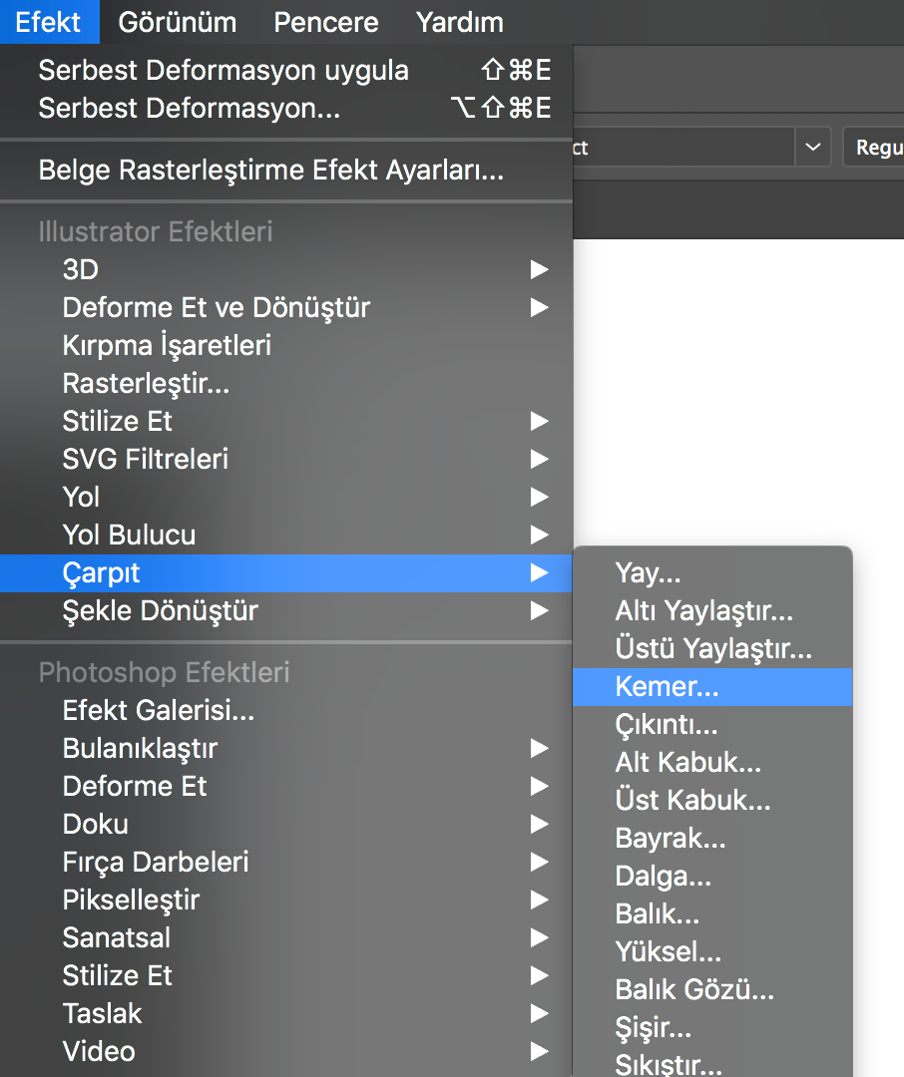
Task: Choose Serbest Deformasyon uygula
Action: pos(286,70)
